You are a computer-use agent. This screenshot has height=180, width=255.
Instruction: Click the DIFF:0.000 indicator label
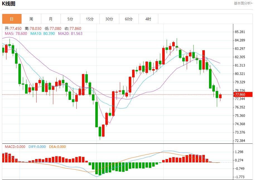(x=37, y=147)
